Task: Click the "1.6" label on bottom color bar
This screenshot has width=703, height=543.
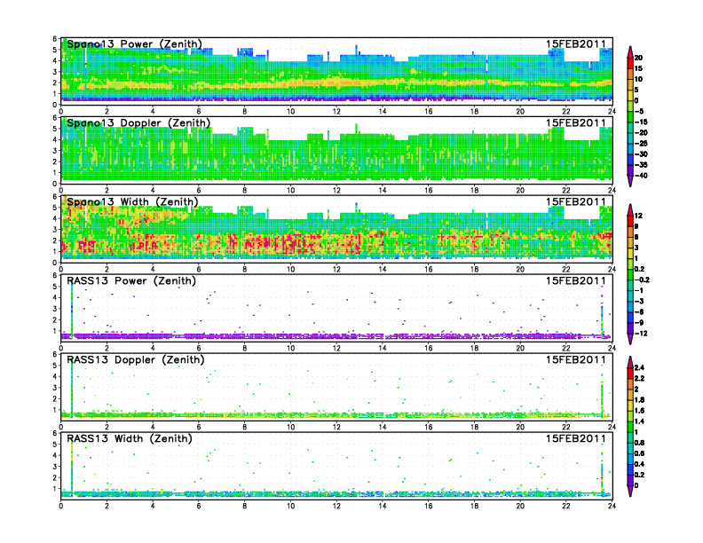Action: pos(640,411)
